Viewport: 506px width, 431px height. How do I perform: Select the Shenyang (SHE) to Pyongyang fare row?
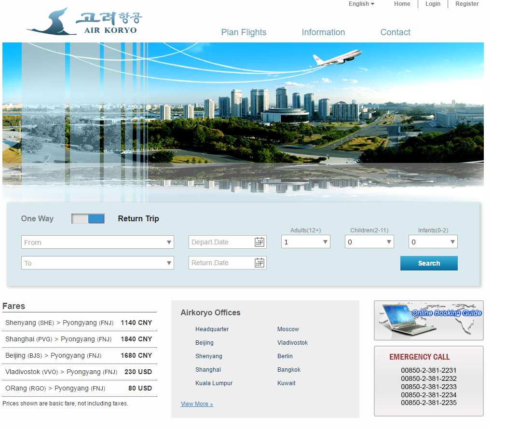coord(80,323)
